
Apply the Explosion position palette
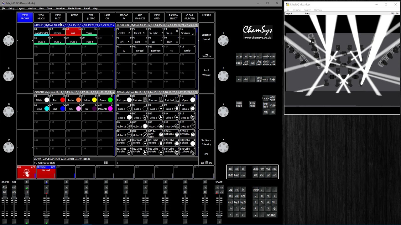point(156,49)
